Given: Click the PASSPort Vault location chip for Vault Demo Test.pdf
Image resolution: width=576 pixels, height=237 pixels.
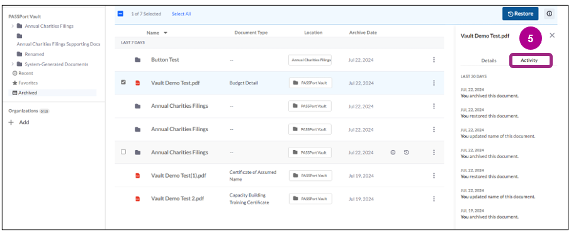Looking at the screenshot, I should 310,83.
